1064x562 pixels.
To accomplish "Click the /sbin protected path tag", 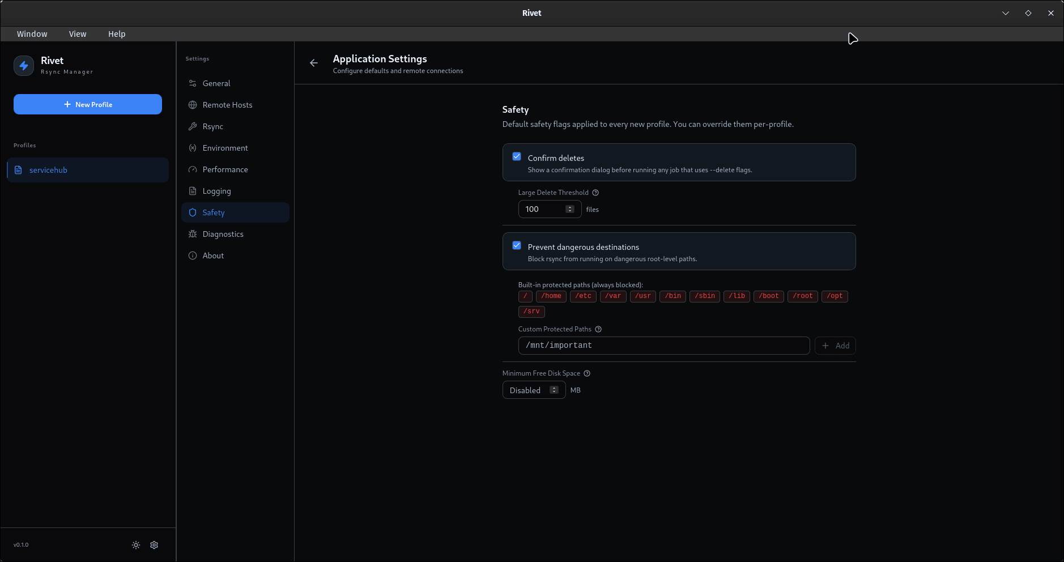I will click(705, 296).
